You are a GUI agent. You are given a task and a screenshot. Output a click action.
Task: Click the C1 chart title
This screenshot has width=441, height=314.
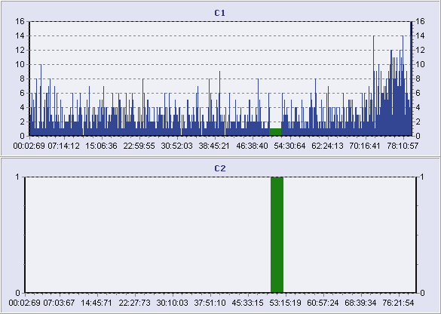point(219,13)
